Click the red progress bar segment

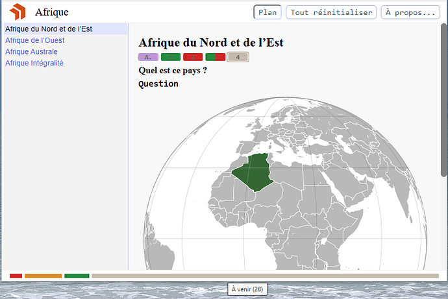[16, 276]
